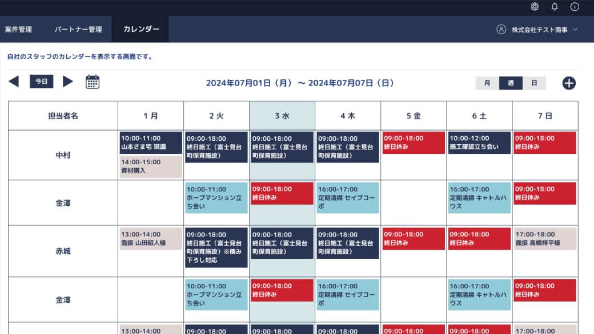Open 赤城's 面接 高橋祥平様 Sunday event
The width and height of the screenshot is (594, 334).
545,239
